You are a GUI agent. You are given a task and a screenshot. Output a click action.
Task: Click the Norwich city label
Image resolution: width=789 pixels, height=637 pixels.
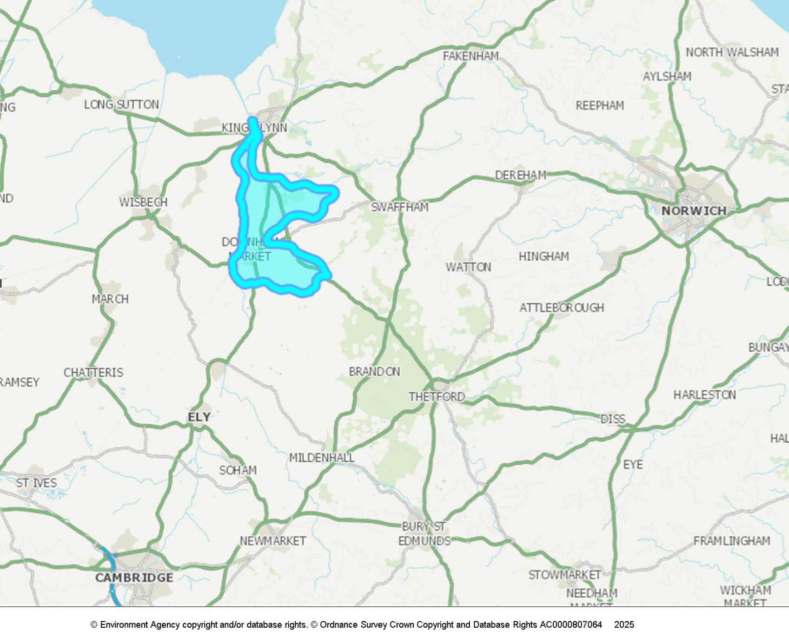pos(694,211)
